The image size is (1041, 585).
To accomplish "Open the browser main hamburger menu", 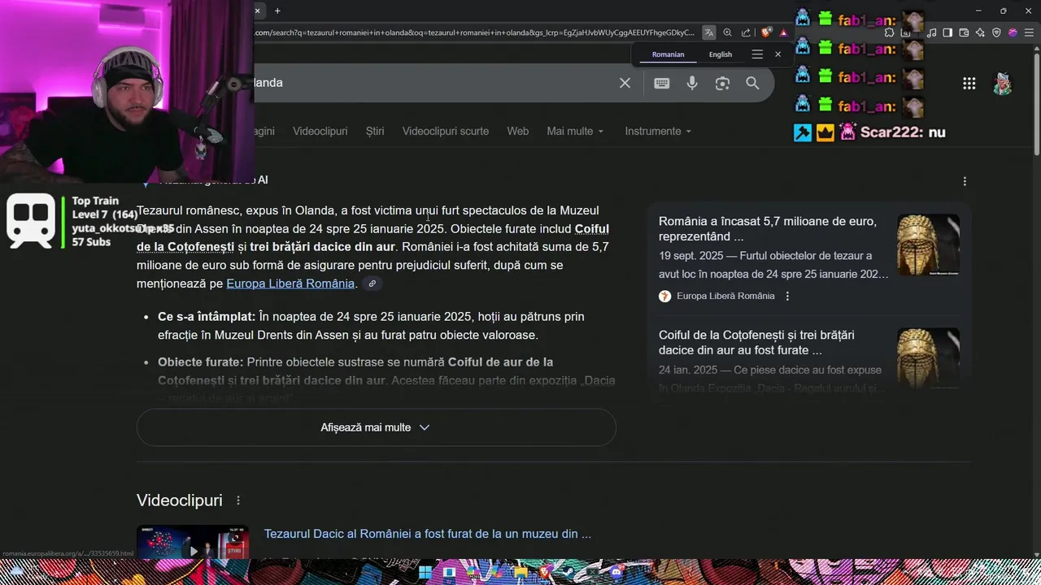I will click(1028, 32).
